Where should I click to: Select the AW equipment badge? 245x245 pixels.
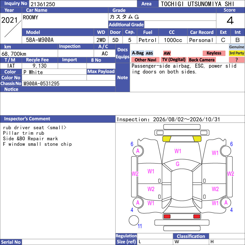pyautogui.click(x=167, y=53)
